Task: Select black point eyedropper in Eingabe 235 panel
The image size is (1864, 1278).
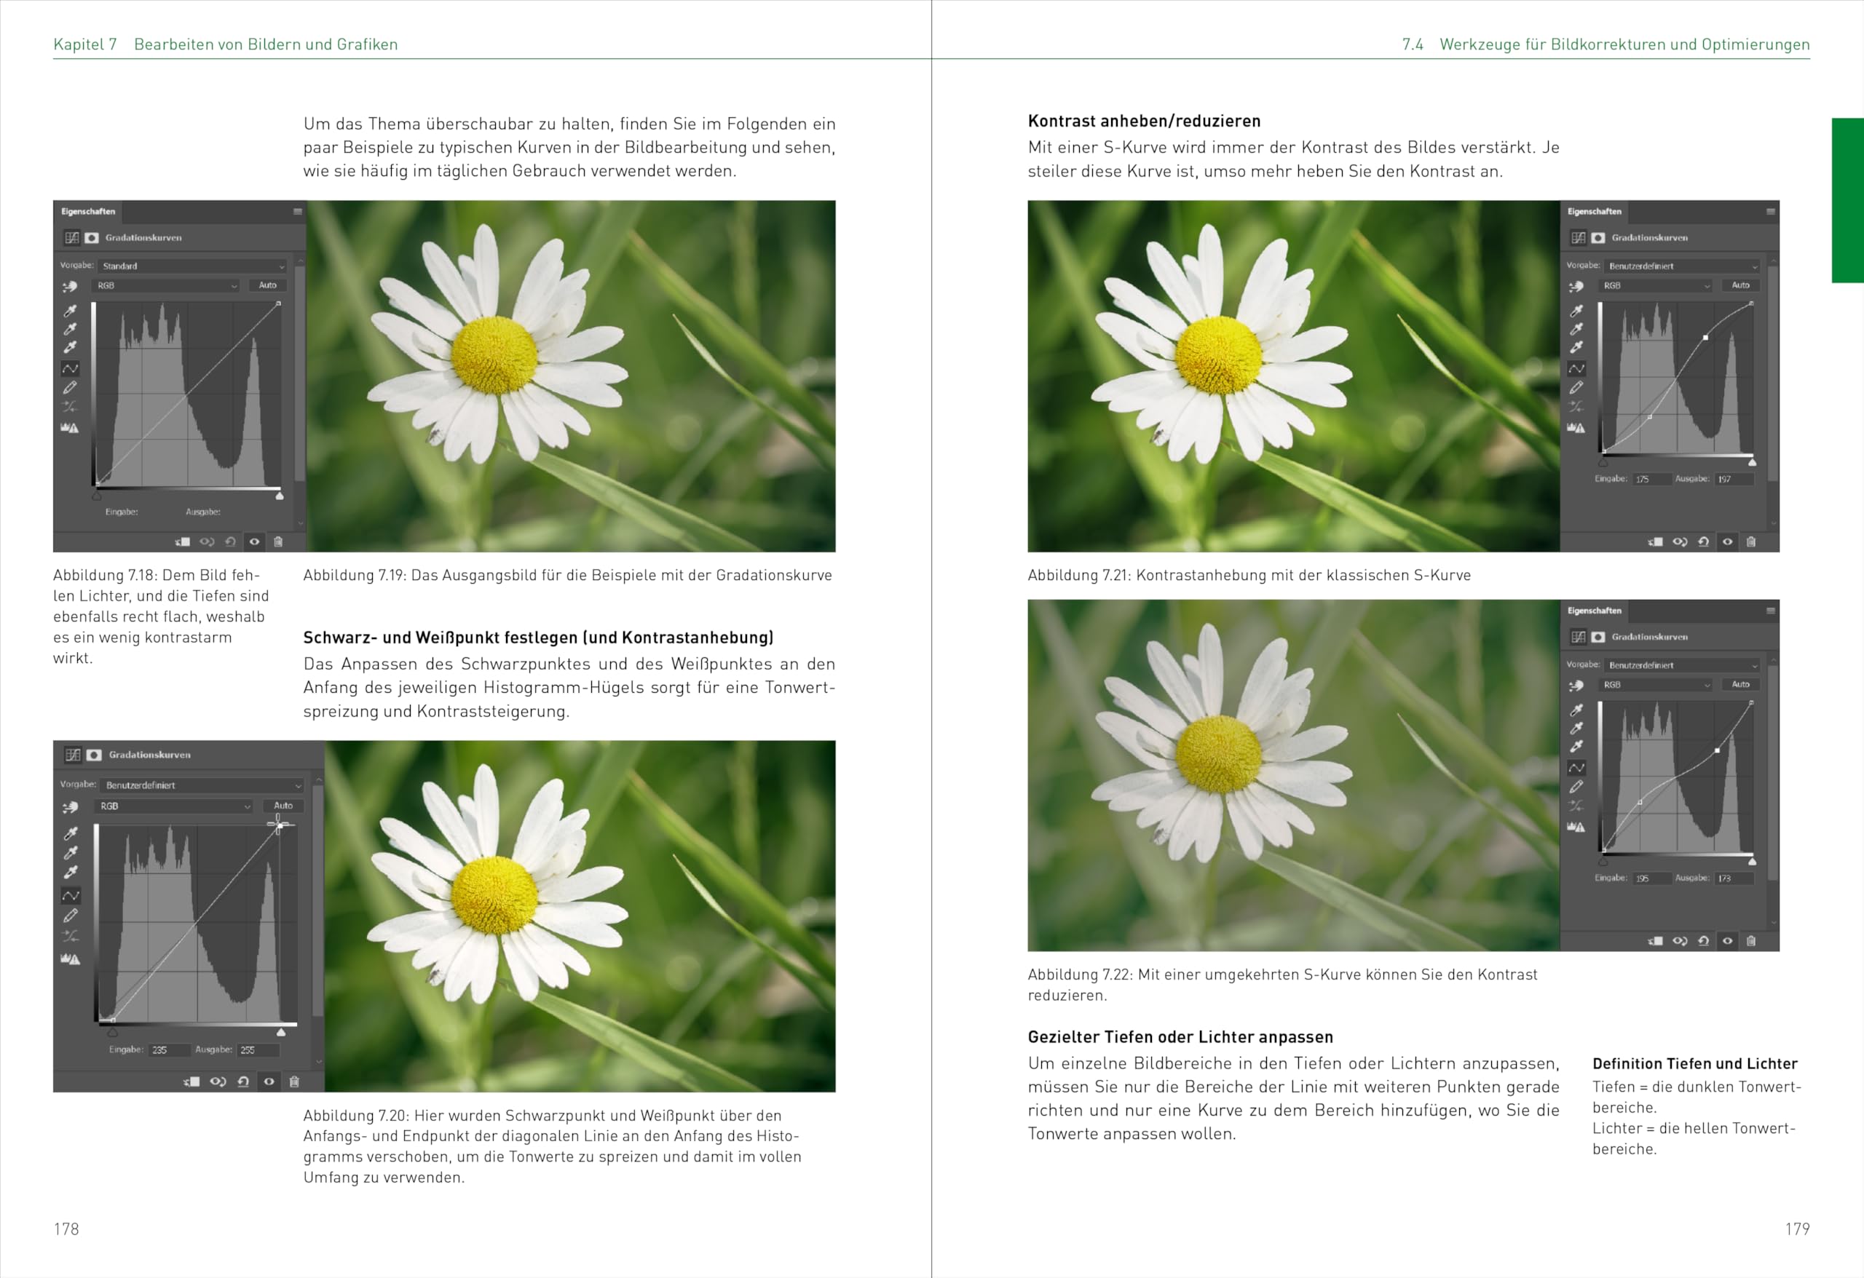Action: tap(71, 833)
